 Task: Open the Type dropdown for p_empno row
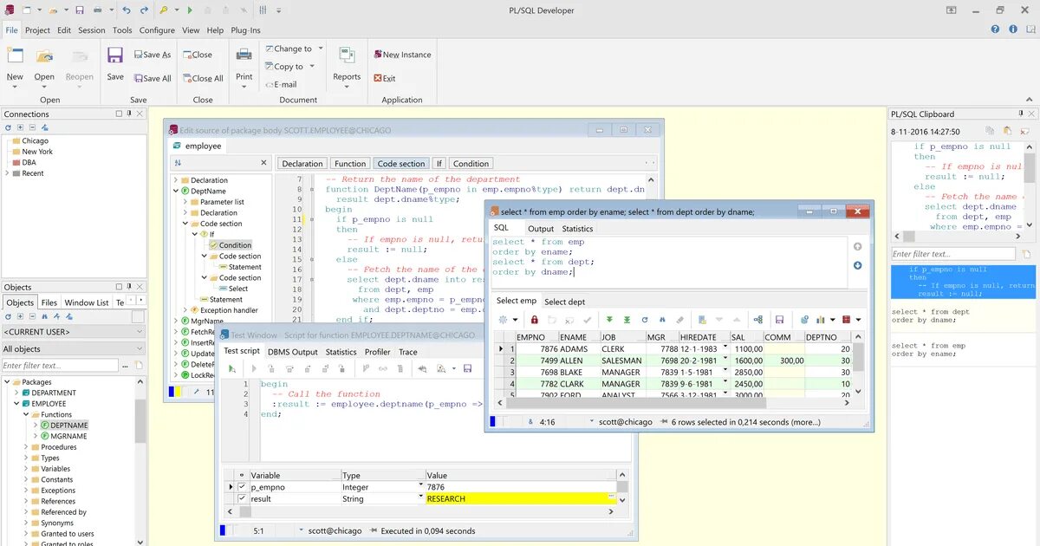(421, 487)
